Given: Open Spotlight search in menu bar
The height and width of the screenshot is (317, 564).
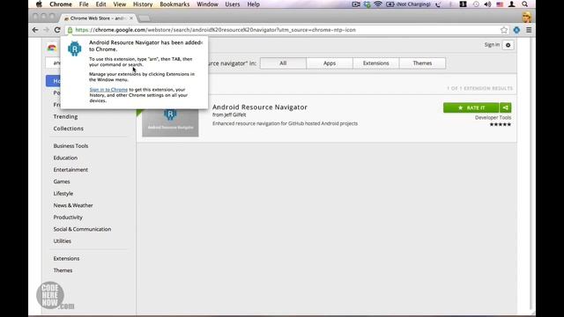Looking at the screenshot, I should [x=525, y=4].
